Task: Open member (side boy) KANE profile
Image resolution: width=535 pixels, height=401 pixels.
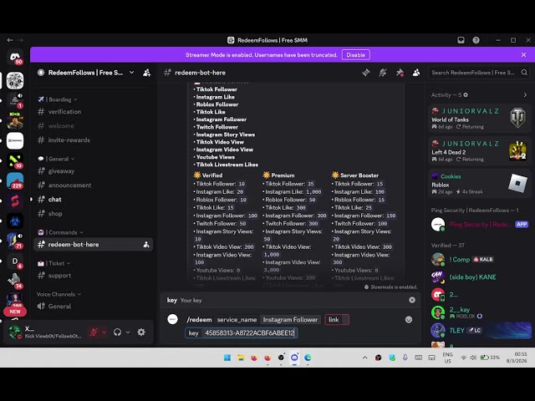Action: click(x=479, y=277)
